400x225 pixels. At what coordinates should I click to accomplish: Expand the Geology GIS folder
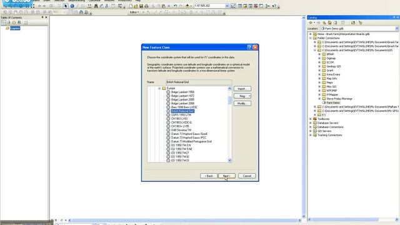tap(319, 66)
